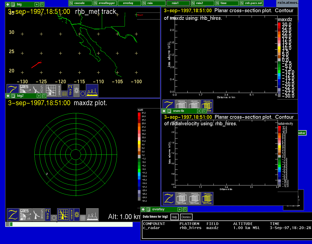Click the Z icon in lower cross-section window
312x244 pixels.
point(169,198)
